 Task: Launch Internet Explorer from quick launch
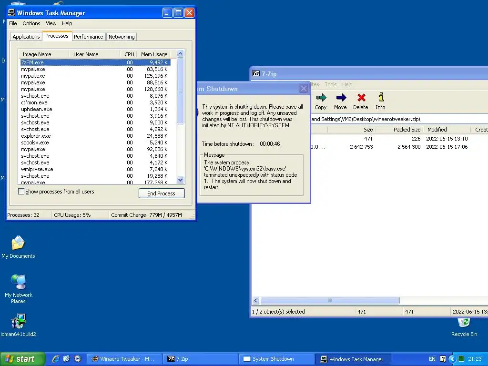click(56, 358)
